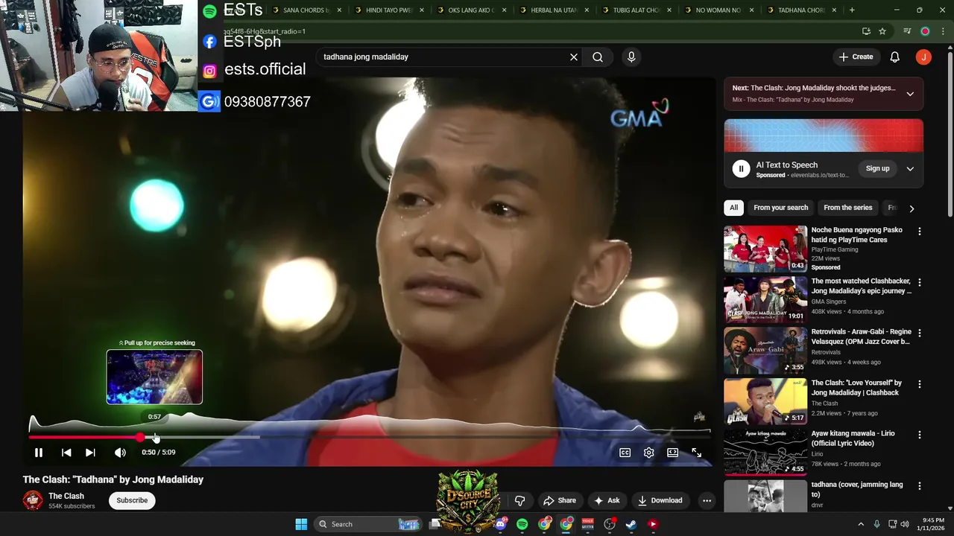The width and height of the screenshot is (954, 536).
Task: Dislike the video with thumbs down
Action: [520, 500]
